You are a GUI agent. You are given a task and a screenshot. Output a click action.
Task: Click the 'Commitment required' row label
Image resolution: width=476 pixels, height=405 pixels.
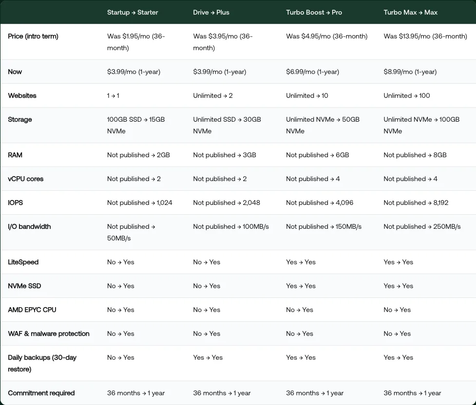tap(41, 393)
